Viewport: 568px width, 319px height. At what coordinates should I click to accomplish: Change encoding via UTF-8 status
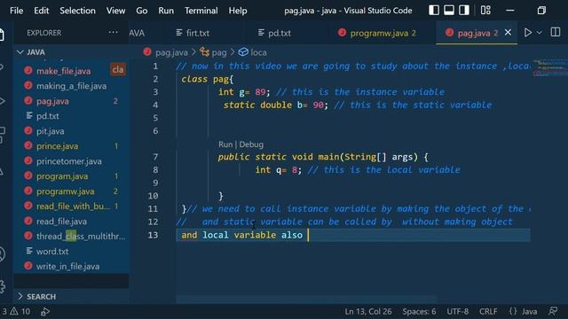click(x=458, y=311)
